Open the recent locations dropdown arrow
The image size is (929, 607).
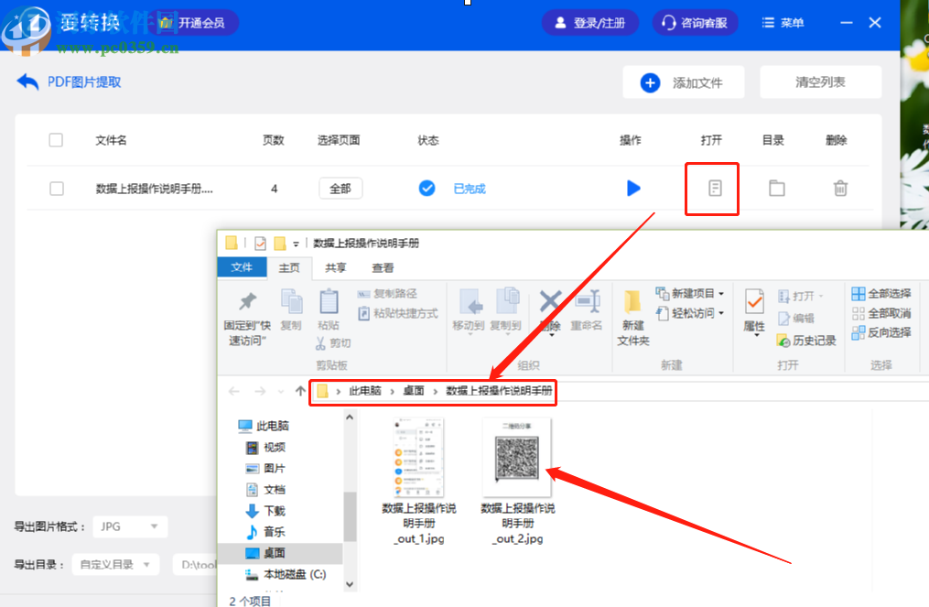pos(281,391)
